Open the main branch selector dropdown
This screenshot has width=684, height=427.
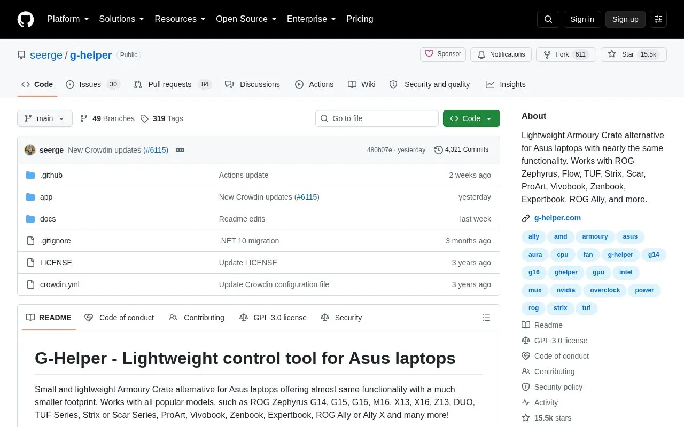pyautogui.click(x=45, y=118)
